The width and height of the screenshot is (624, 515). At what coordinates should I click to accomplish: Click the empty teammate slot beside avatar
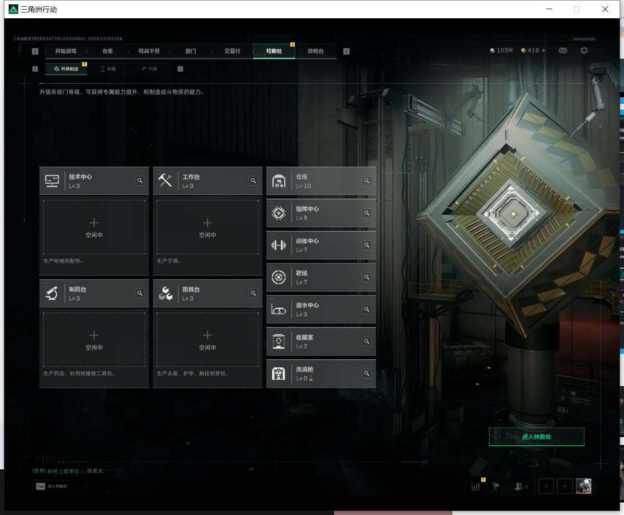pos(565,486)
